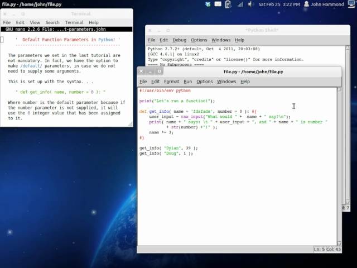Open the Dropbox tray icon
The width and height of the screenshot is (357, 268).
[208, 4]
